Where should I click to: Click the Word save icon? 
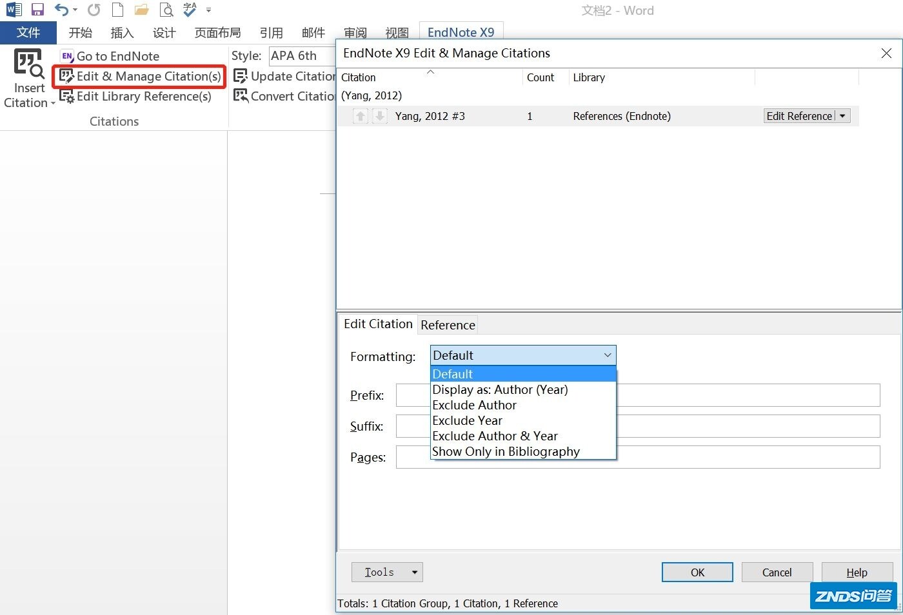37,10
